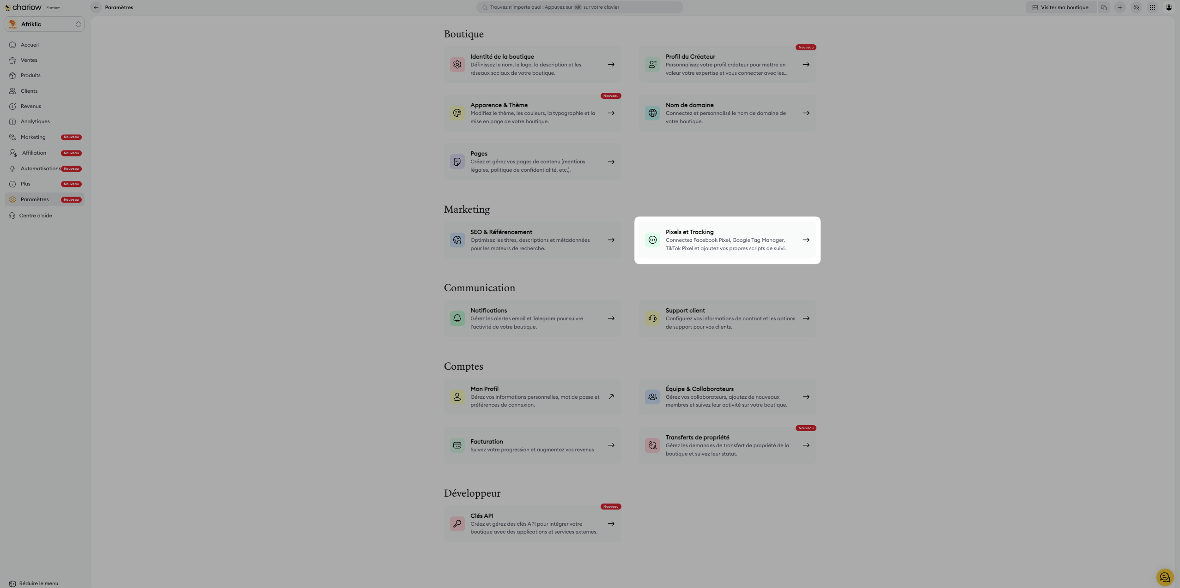
Task: Open Affiliation menu item
Action: pos(34,153)
